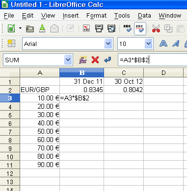Click the Copy icon
Image resolution: width=187 pixels, height=191 pixels.
point(168,28)
